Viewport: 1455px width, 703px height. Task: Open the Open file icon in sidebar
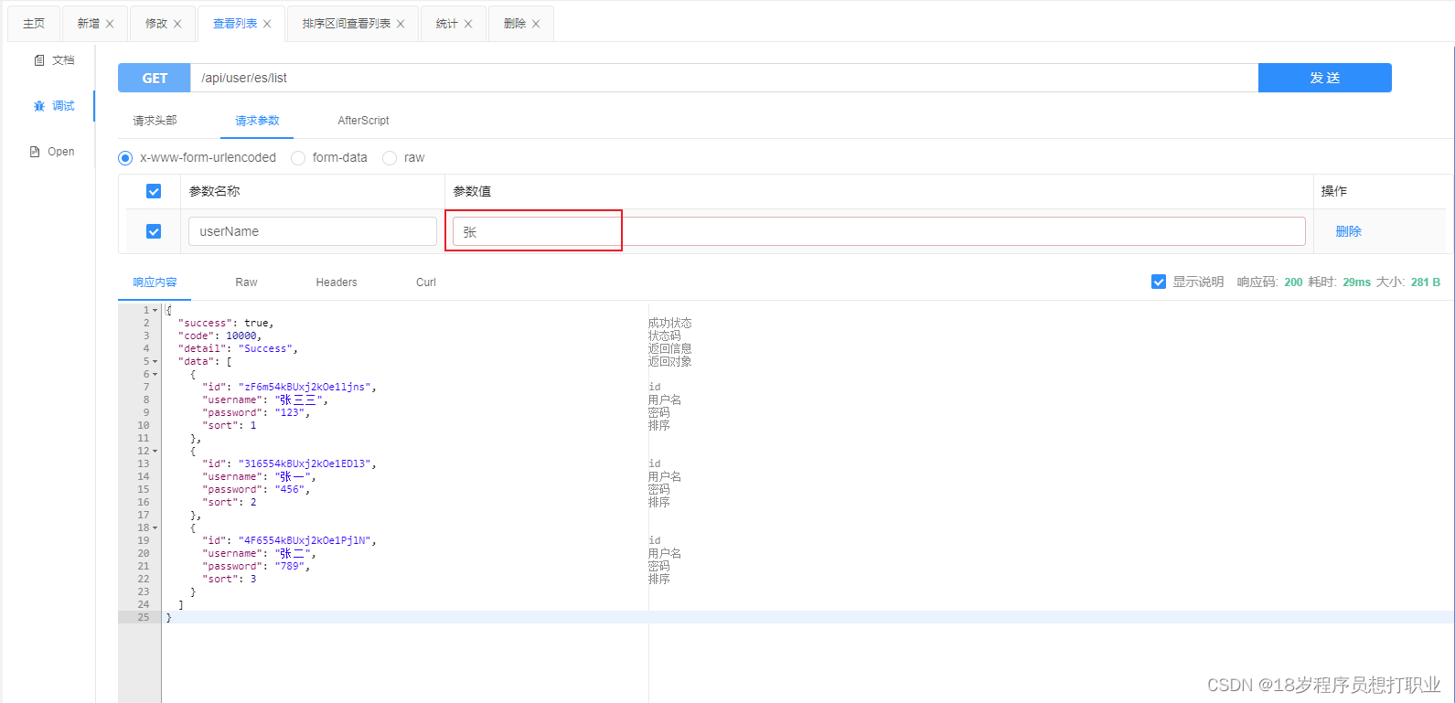coord(35,152)
